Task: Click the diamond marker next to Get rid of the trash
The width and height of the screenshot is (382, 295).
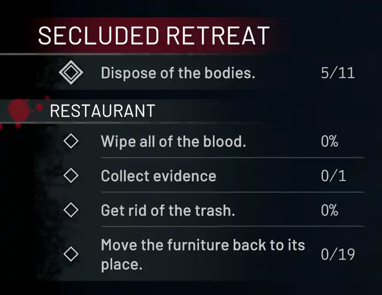Action: 71,210
